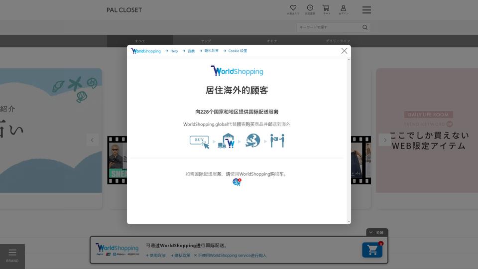Image resolution: width=478 pixels, height=269 pixels.
Task: Open the favorites heart icon in the header
Action: click(x=293, y=9)
